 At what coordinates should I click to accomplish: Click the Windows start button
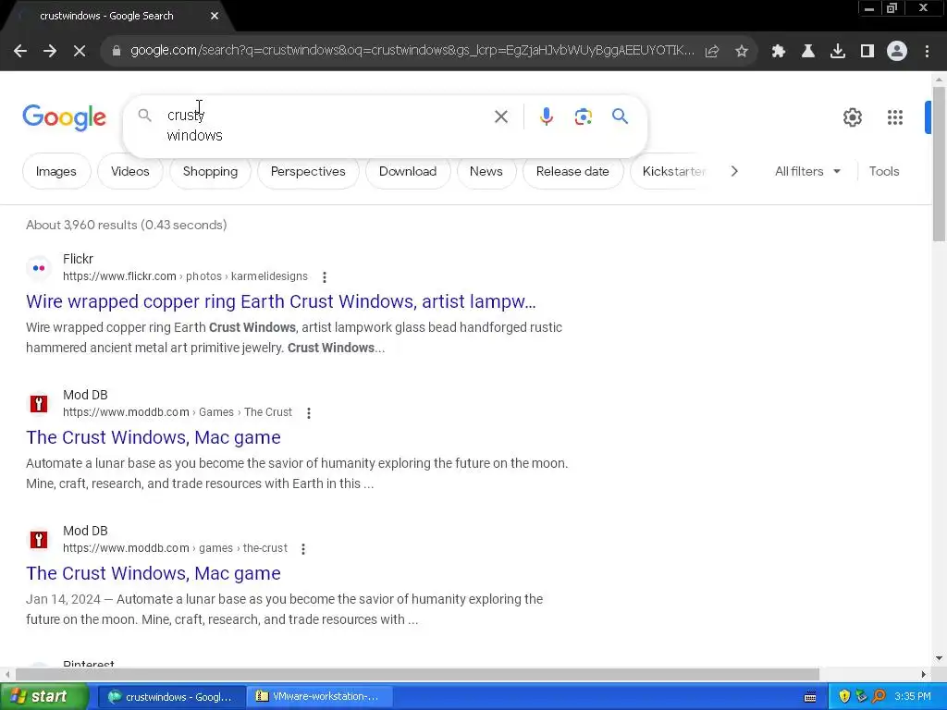[44, 697]
